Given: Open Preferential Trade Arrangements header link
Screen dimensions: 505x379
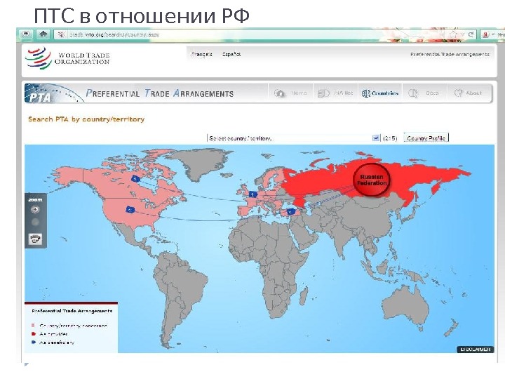Looking at the screenshot, I should [x=450, y=55].
